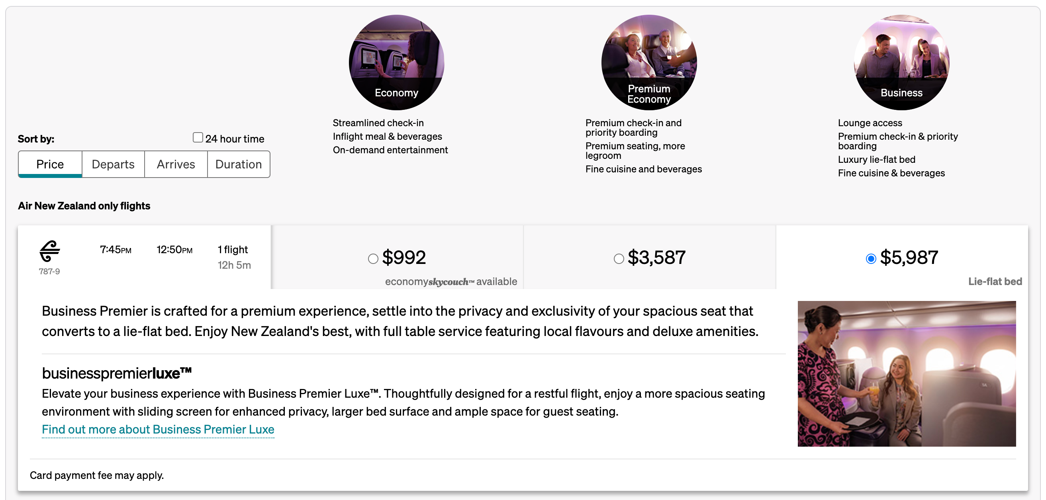The width and height of the screenshot is (1046, 500).
Task: Click the Lie-flat bed label under Business fare
Action: click(x=995, y=281)
